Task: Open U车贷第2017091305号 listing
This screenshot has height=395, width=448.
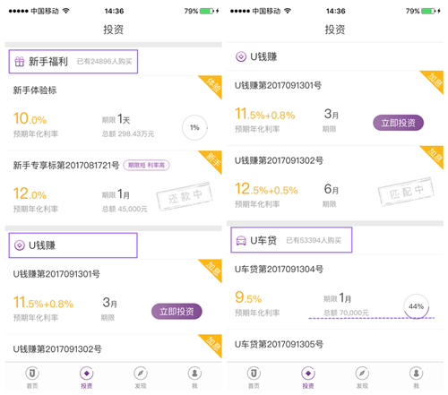Action: (335, 346)
